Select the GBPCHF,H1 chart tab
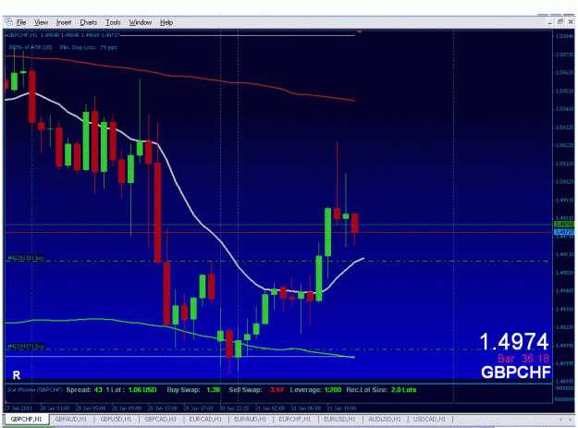 point(26,419)
